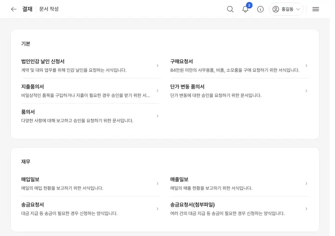Click description '대금 지급 등 송금이 필요한 경우 신청하는 양식입니다.'

coord(69,214)
